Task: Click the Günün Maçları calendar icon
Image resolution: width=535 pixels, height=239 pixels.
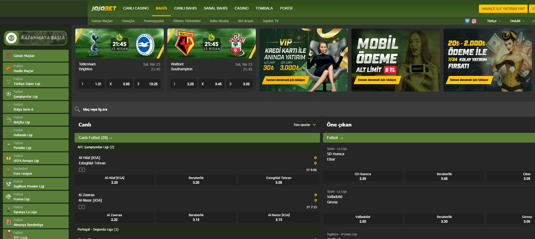Action: pyautogui.click(x=8, y=55)
